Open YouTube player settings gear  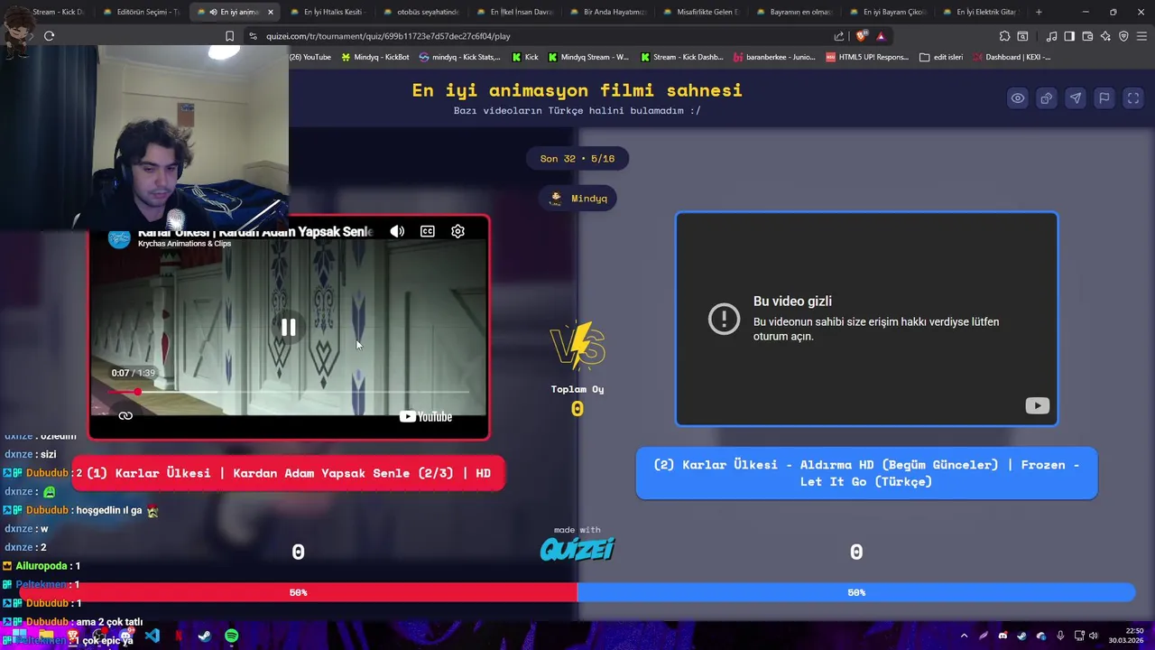coord(457,231)
